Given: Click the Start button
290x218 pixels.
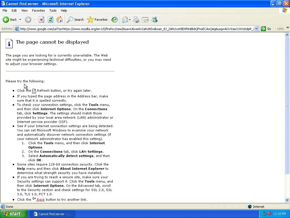Looking at the screenshot, I should click(x=13, y=214).
